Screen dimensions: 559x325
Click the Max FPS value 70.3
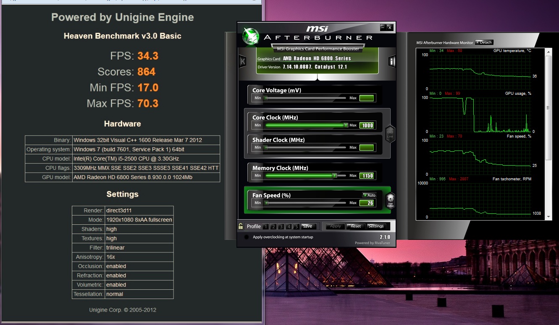(147, 103)
